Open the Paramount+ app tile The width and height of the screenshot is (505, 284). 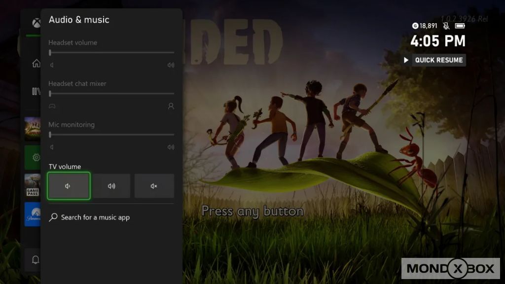[33, 214]
